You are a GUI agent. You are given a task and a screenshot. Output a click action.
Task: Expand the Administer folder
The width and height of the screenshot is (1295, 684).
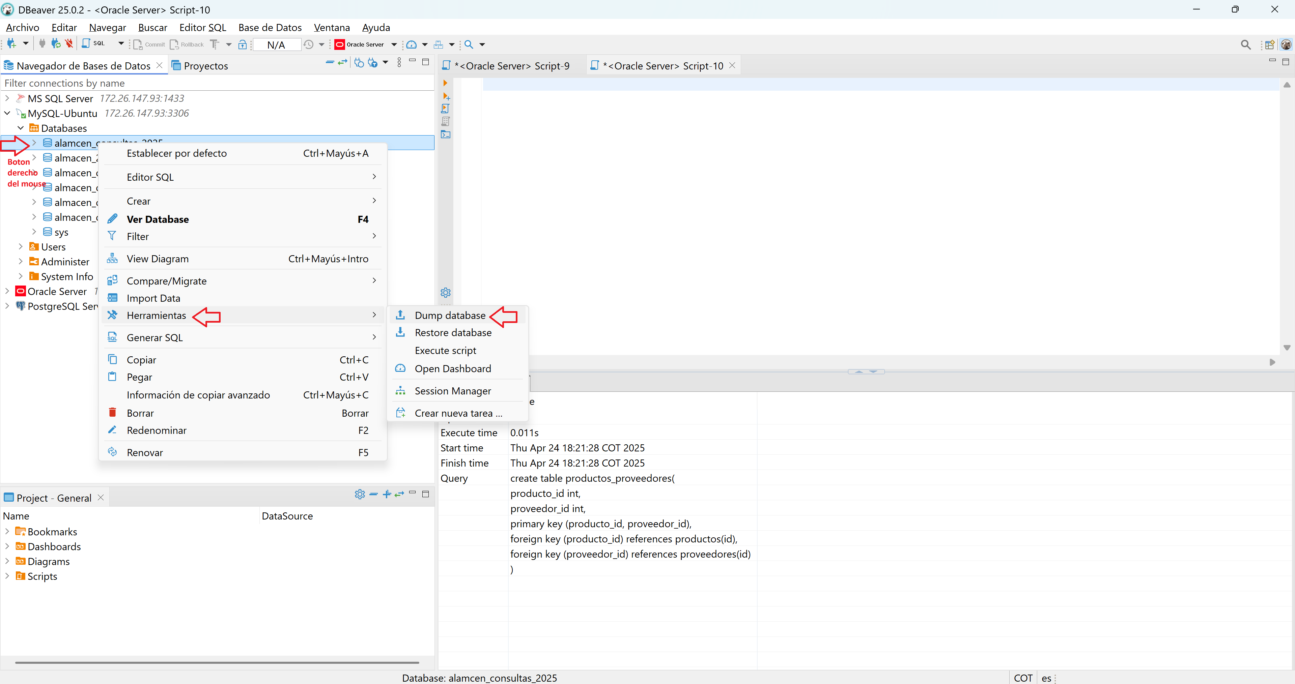[x=21, y=261]
